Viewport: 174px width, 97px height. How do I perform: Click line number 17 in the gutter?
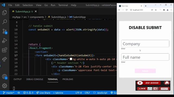[x=16, y=56]
